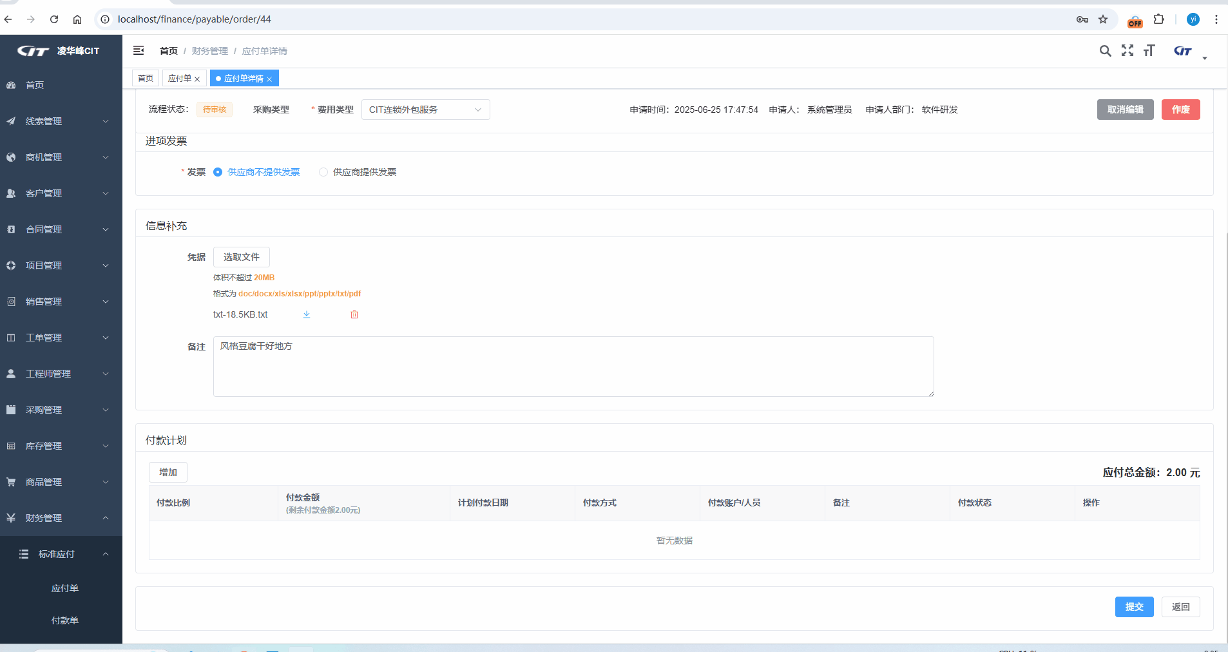Expand 合同管理 menu chevron

(106, 229)
